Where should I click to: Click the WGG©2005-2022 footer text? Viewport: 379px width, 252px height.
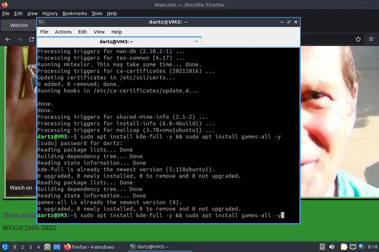(x=29, y=228)
